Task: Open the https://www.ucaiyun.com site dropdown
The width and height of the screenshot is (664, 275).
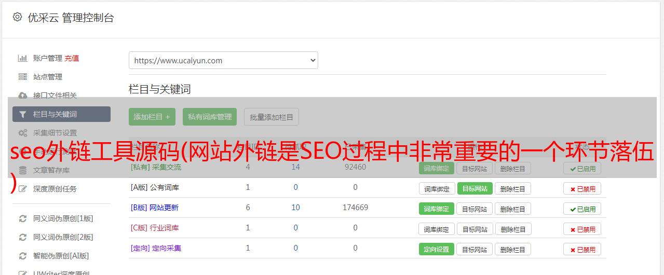Action: point(223,60)
